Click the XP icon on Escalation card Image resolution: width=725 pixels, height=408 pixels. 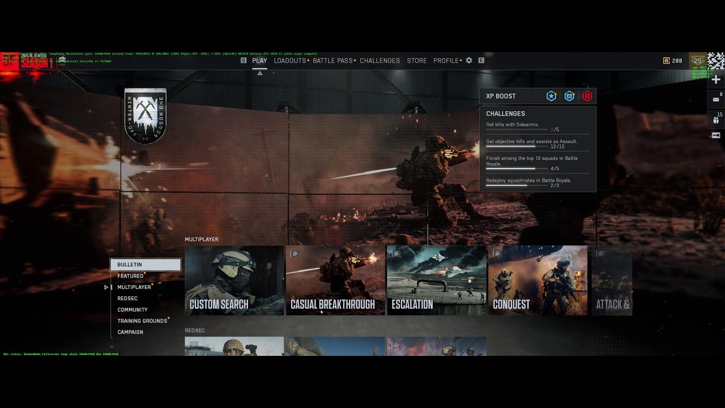pos(395,253)
